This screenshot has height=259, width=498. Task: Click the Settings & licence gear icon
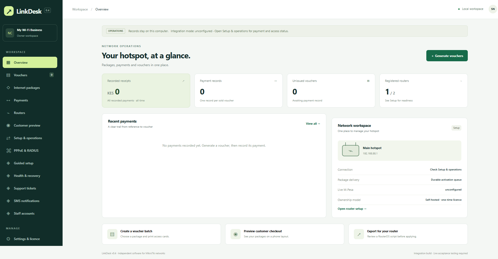[x=8, y=239]
